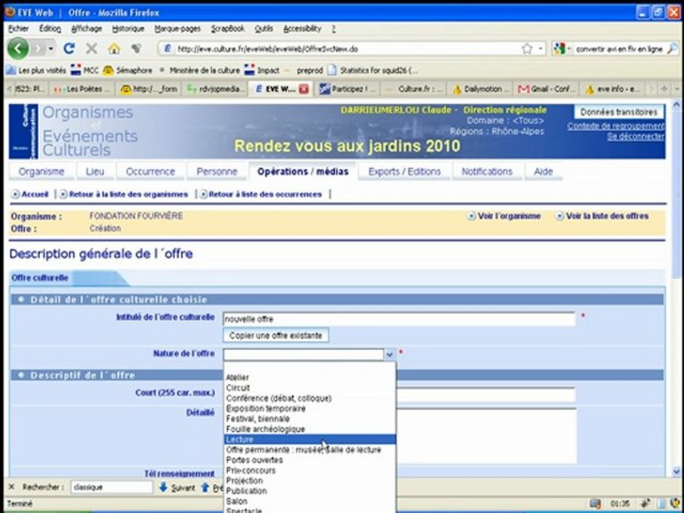Viewport: 684px width, 513px height.
Task: Open the Sémaphore bookmark
Action: point(128,71)
